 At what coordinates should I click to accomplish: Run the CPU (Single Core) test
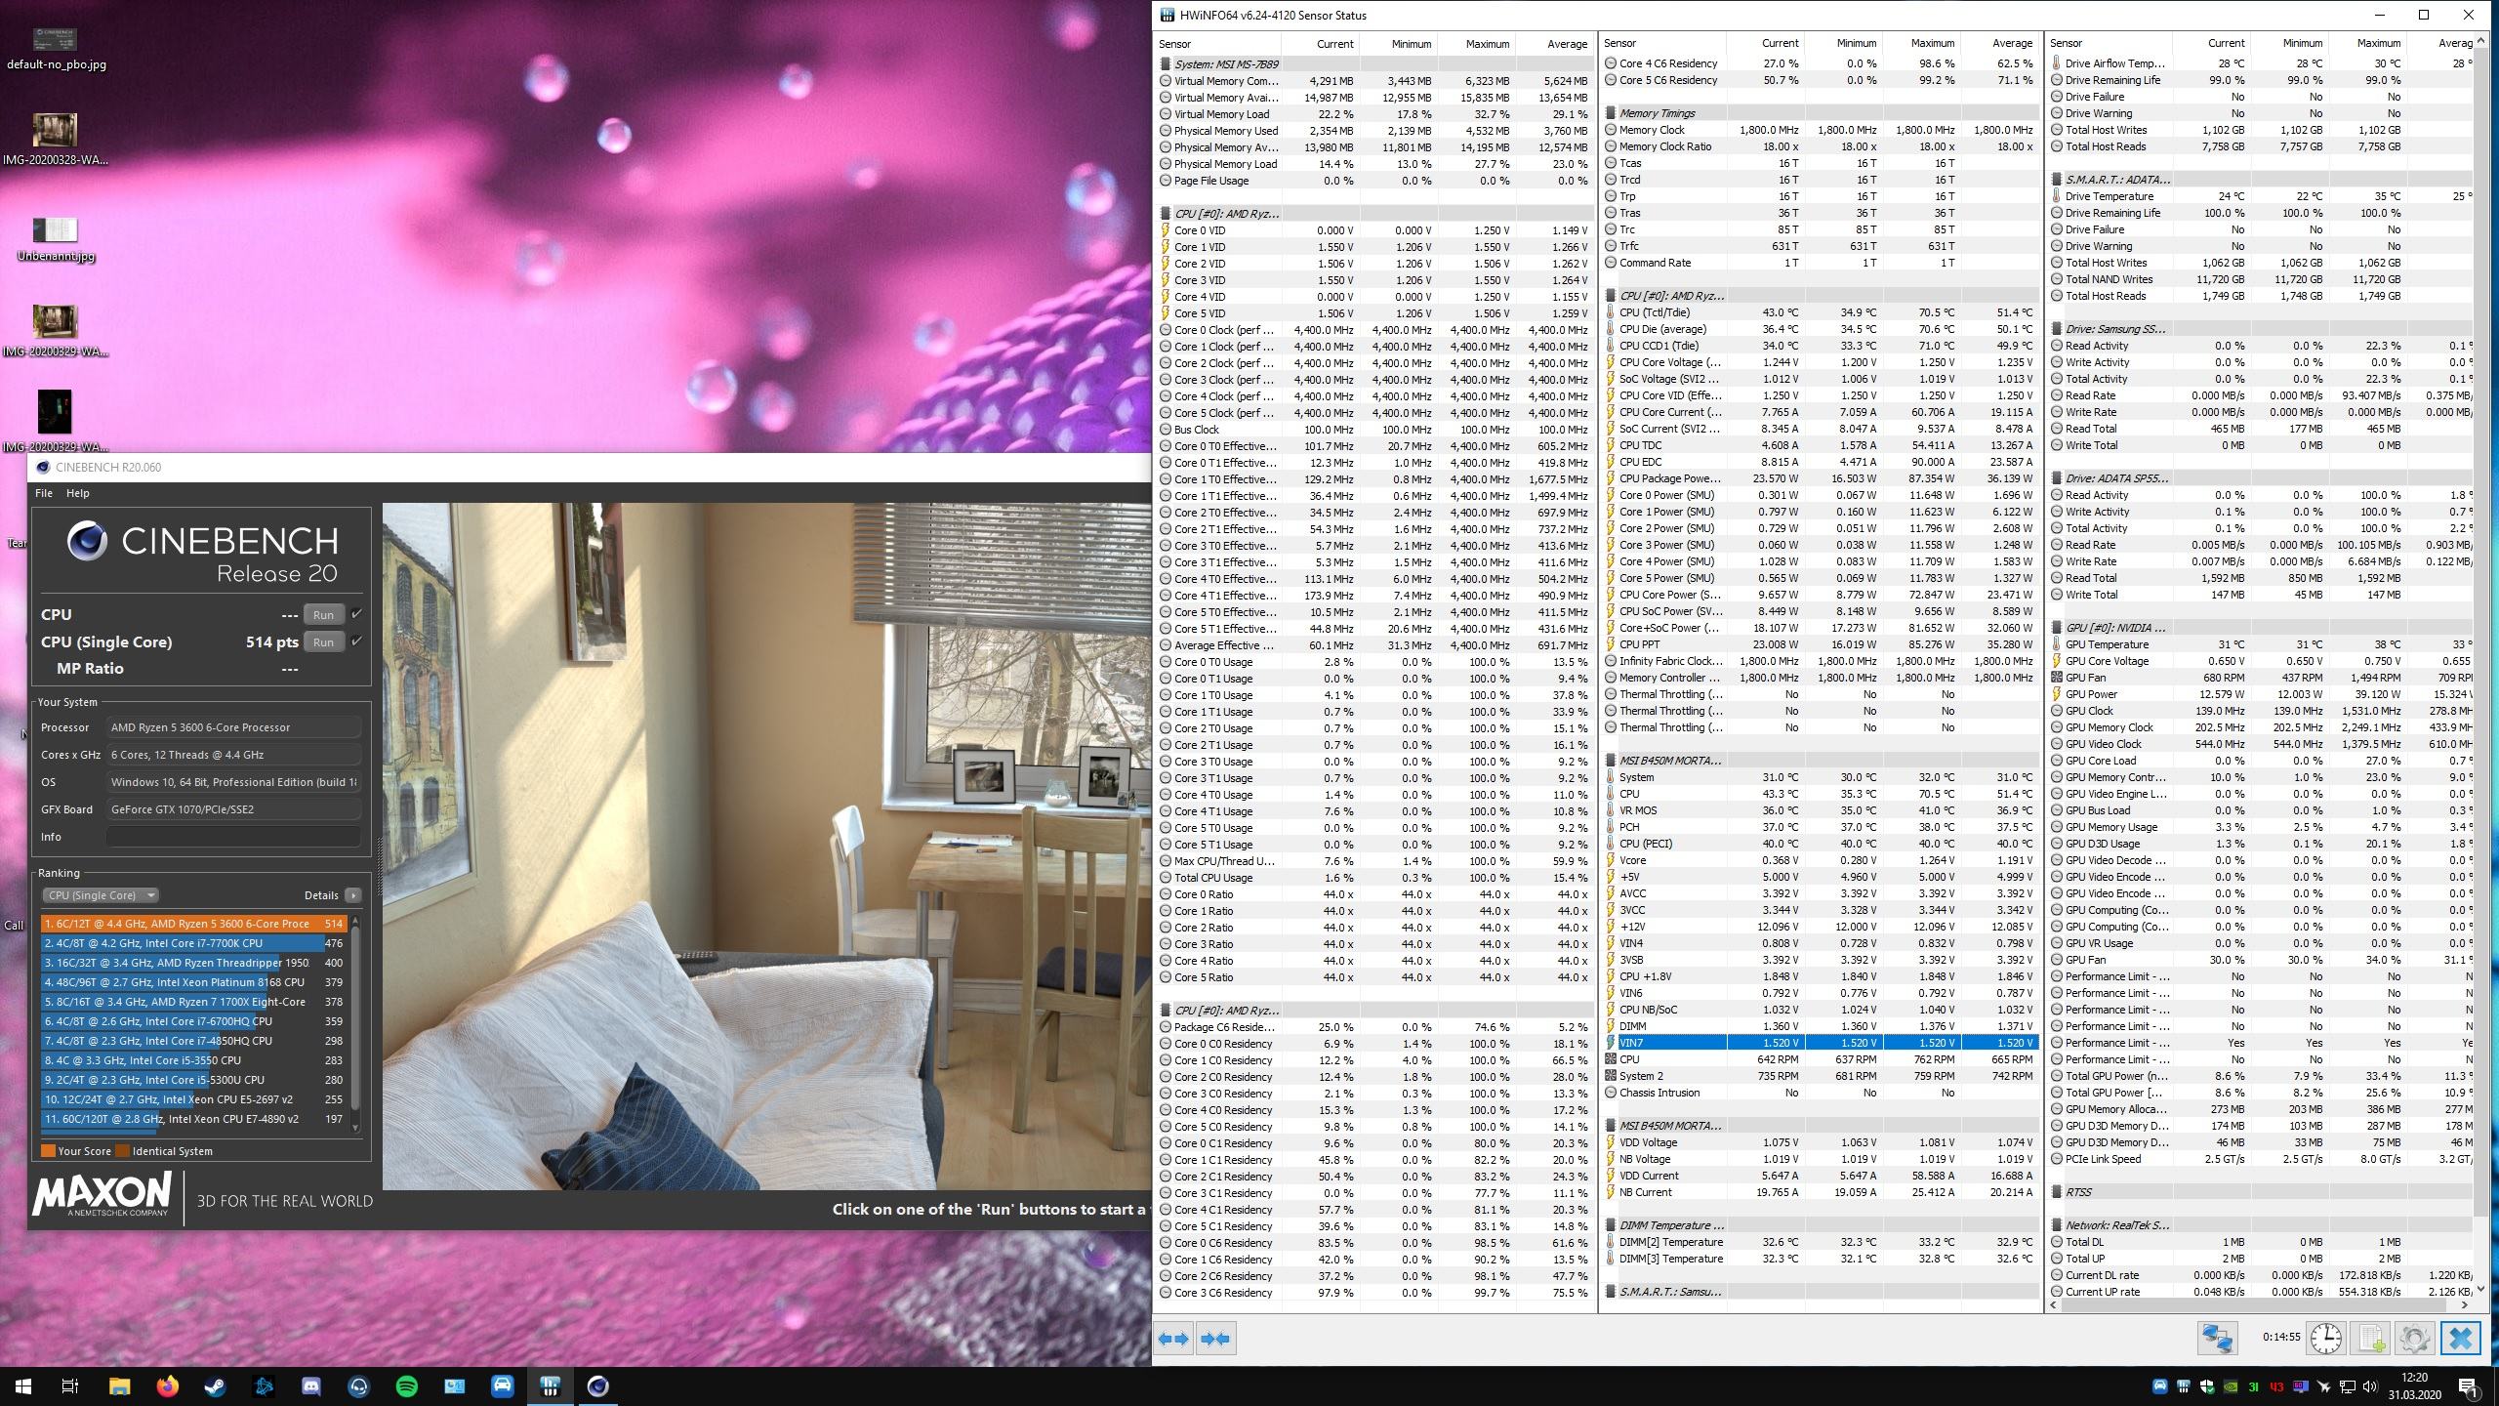coord(323,642)
